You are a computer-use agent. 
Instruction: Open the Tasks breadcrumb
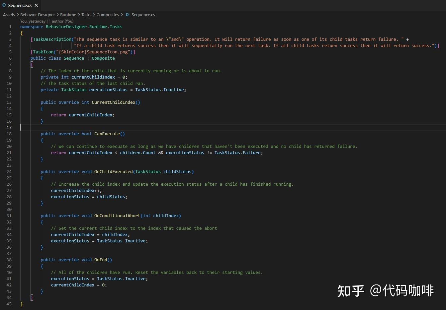point(86,15)
